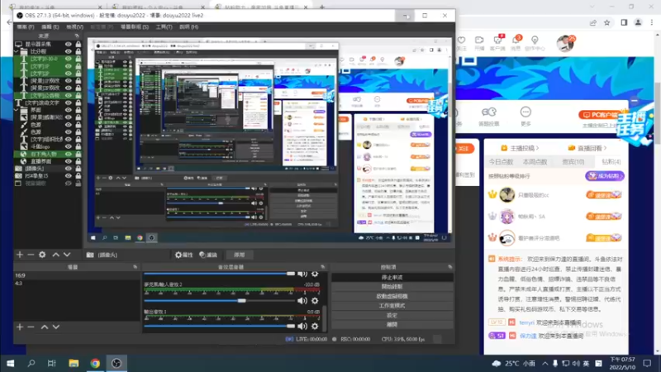This screenshot has height=372, width=661.
Task: Remove the selected source with the minus icon beside [摄像头]
Action: click(31, 255)
